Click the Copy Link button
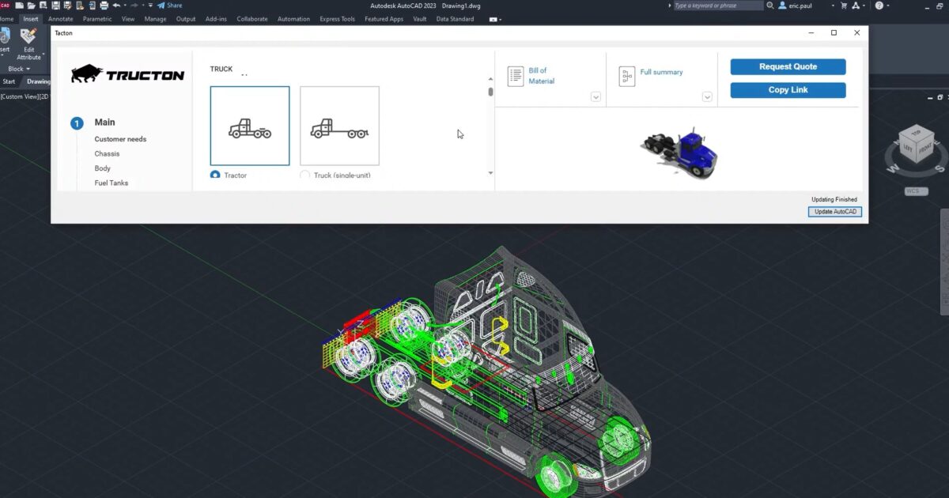The height and width of the screenshot is (498, 949). coord(788,90)
